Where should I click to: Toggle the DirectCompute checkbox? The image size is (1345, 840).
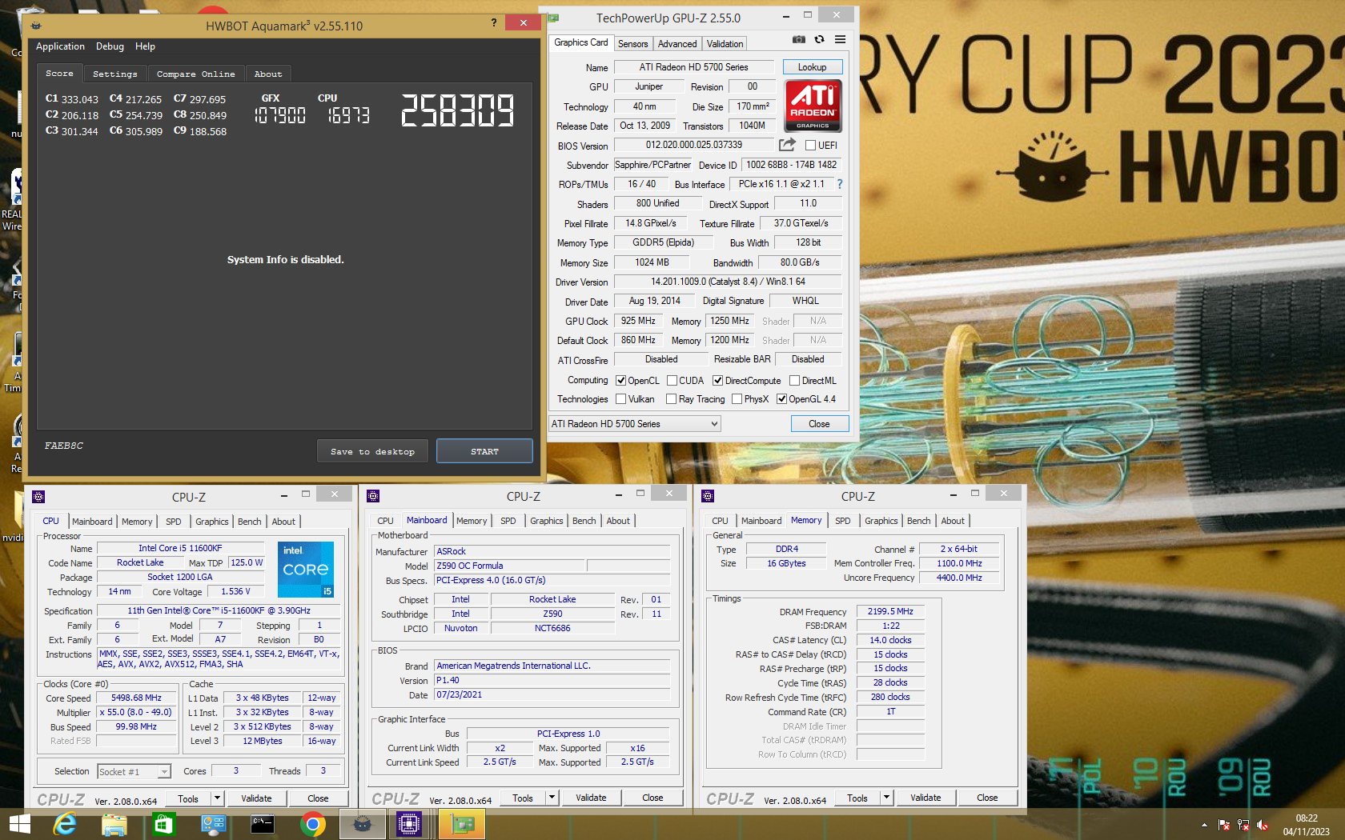click(x=717, y=381)
